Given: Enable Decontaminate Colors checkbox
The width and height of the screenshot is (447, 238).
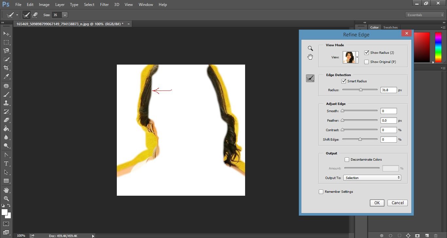Looking at the screenshot, I should click(347, 159).
